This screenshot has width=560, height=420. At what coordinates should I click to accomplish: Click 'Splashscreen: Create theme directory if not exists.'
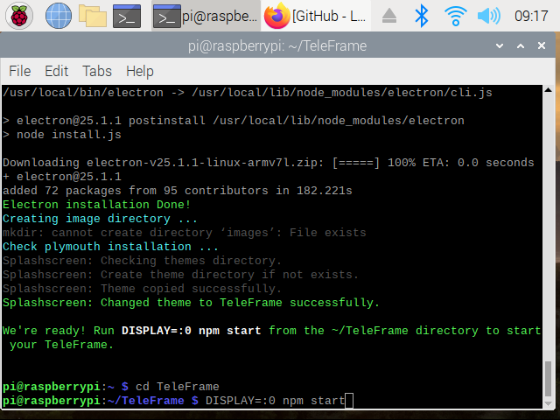tap(181, 275)
